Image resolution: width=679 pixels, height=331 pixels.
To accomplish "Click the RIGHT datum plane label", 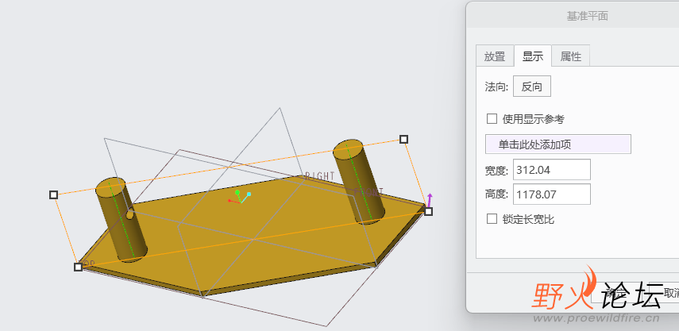I will click(x=320, y=176).
